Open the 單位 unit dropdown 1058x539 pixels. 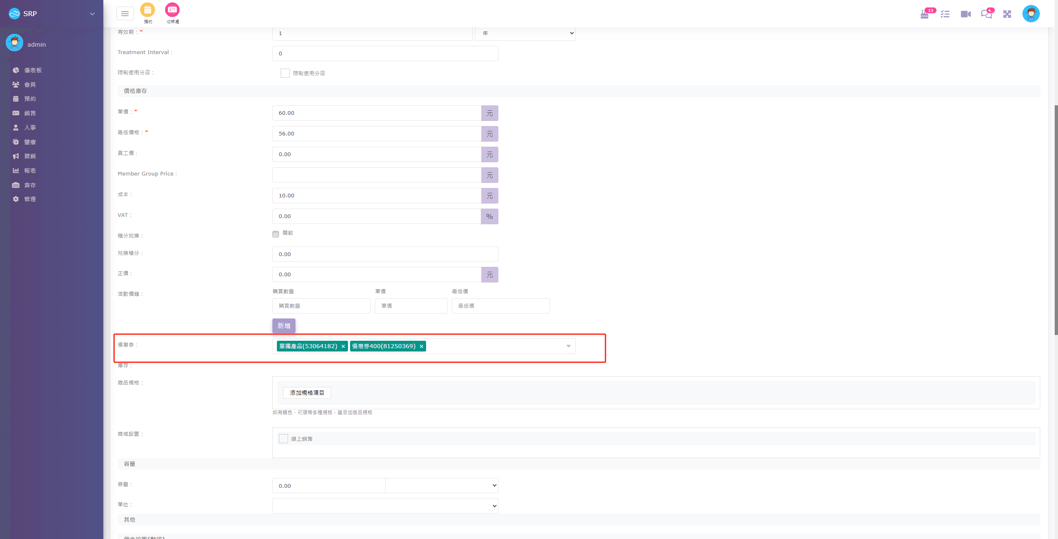pos(385,506)
